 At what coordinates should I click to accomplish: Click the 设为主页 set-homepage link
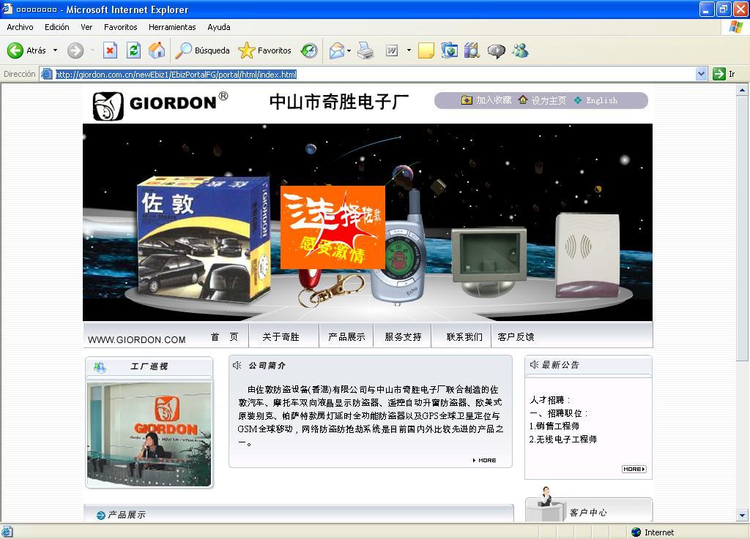tap(542, 100)
